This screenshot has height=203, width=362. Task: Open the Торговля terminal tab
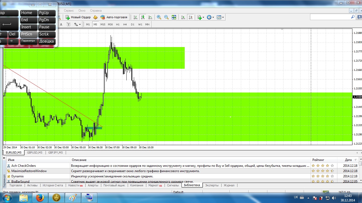click(x=16, y=185)
